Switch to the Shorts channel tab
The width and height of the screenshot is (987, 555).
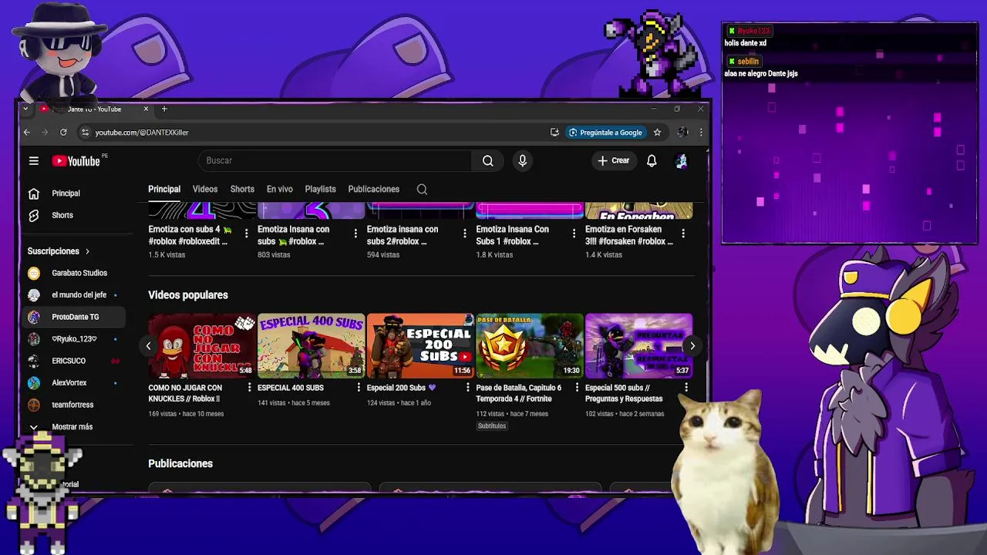tap(242, 189)
